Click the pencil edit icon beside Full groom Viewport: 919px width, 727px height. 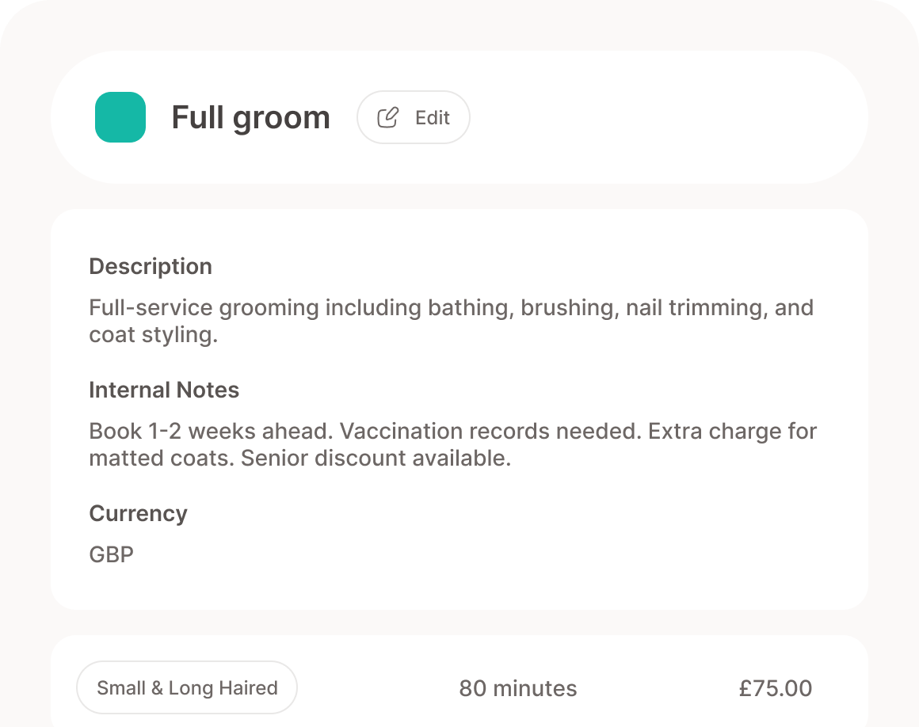click(x=387, y=117)
